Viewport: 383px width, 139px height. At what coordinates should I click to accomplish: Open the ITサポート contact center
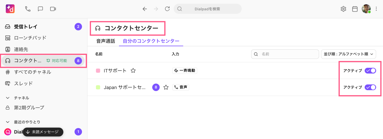115,71
